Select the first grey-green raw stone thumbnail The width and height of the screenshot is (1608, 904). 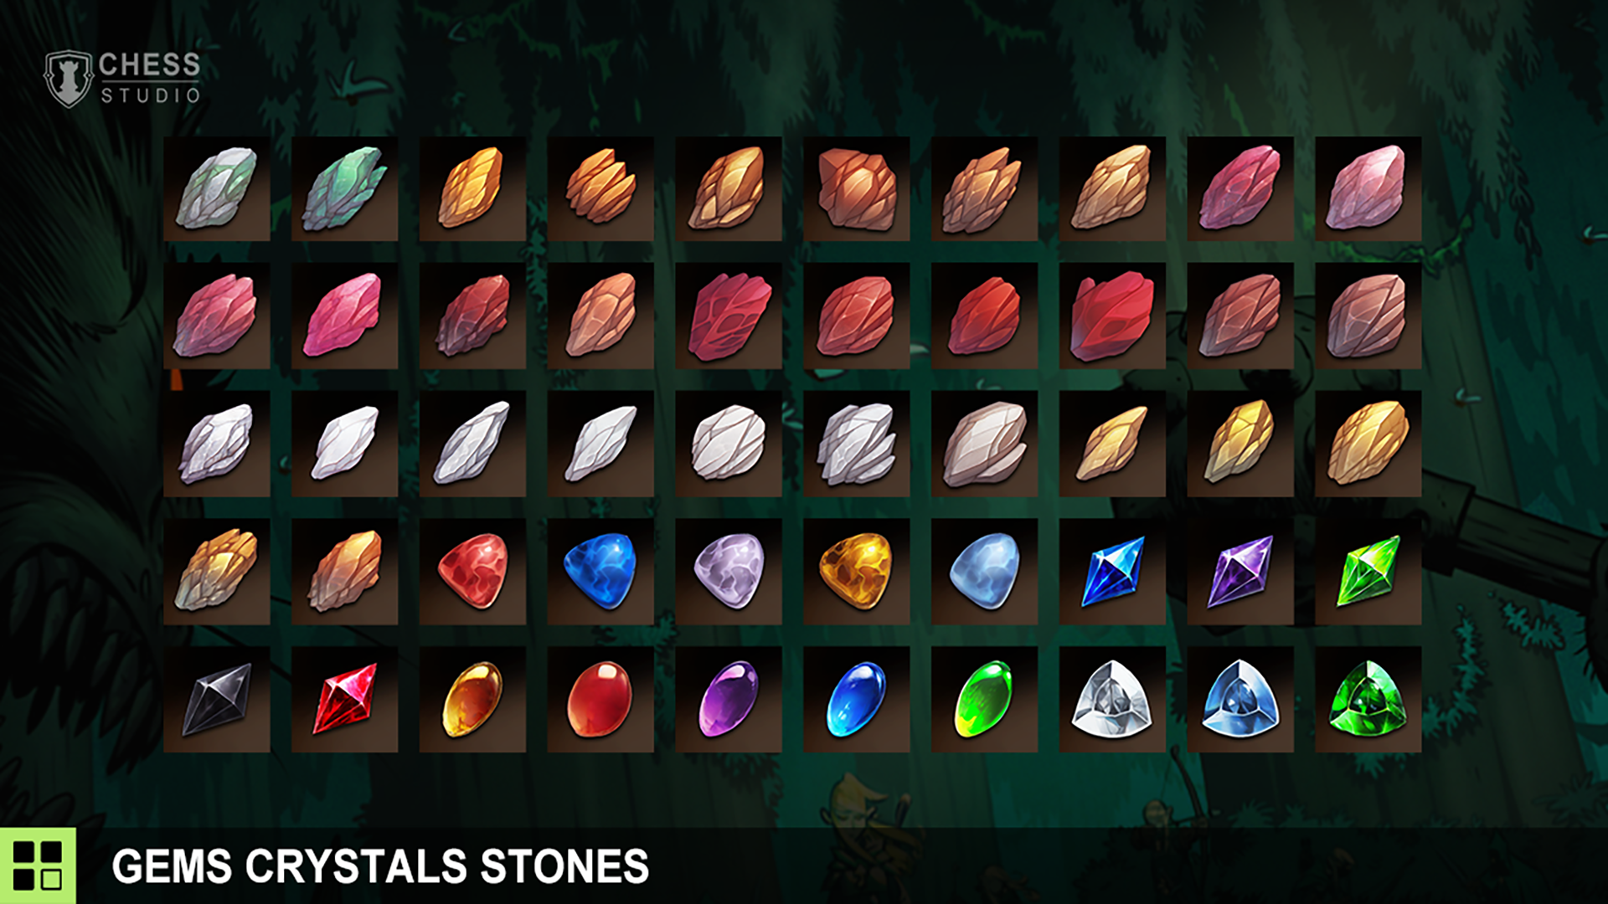pos(217,189)
